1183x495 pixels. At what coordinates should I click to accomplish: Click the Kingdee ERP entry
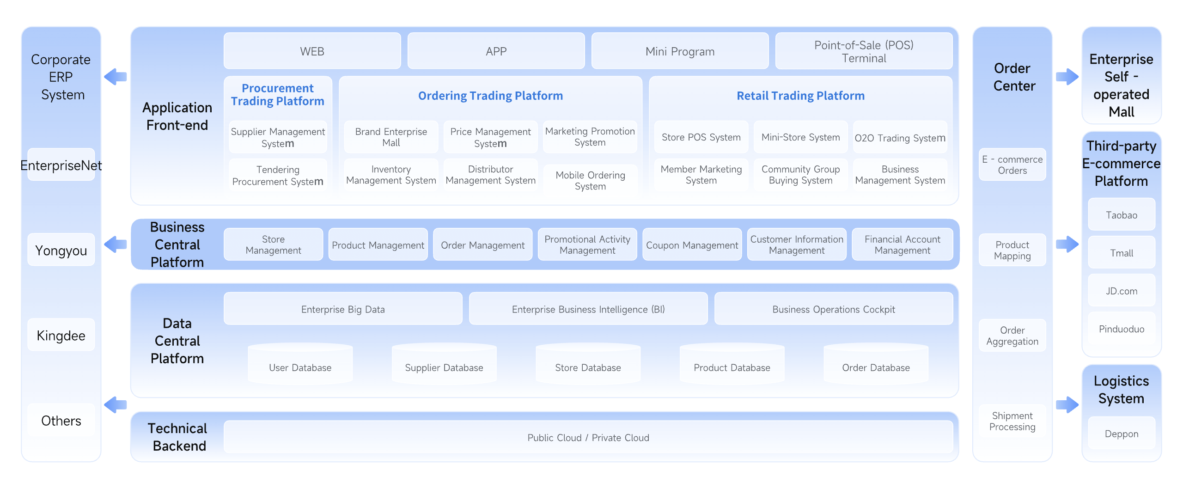(x=61, y=335)
